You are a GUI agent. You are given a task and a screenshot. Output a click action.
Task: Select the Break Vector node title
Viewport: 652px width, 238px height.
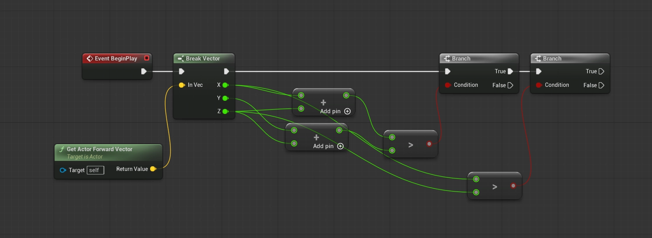[x=203, y=59]
